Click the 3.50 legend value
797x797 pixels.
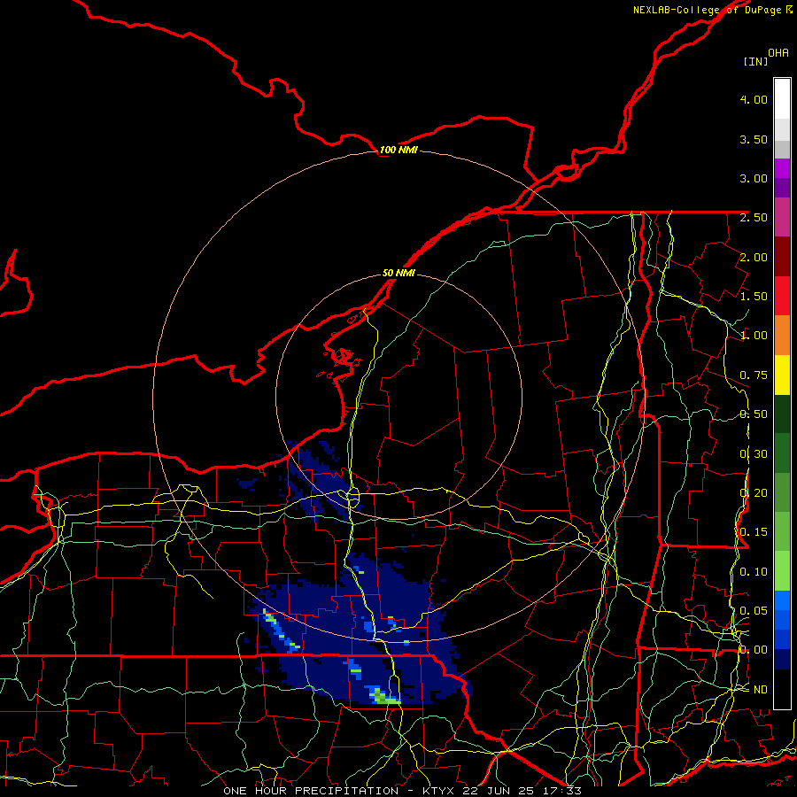tap(754, 139)
